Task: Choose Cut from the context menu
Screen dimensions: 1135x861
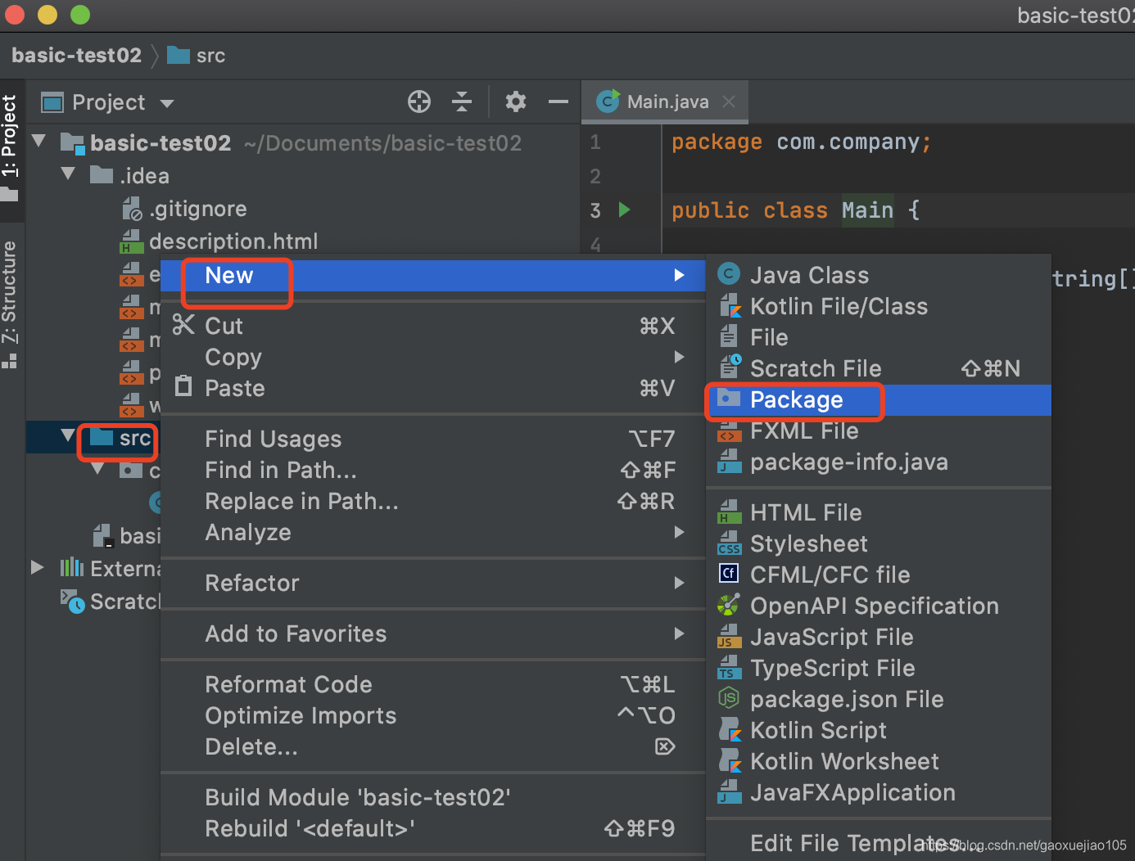Action: coord(432,326)
